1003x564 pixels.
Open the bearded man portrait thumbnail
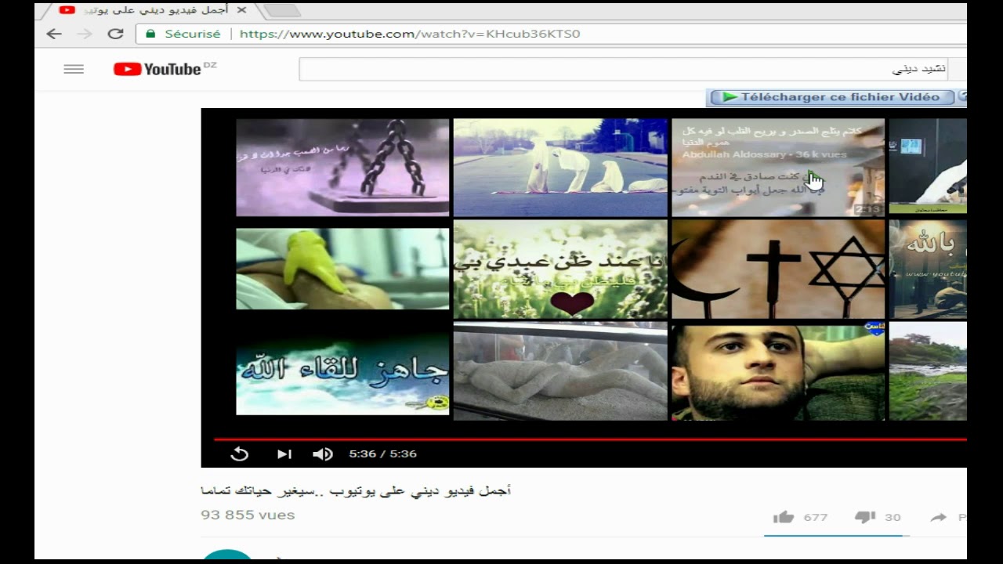[778, 371]
